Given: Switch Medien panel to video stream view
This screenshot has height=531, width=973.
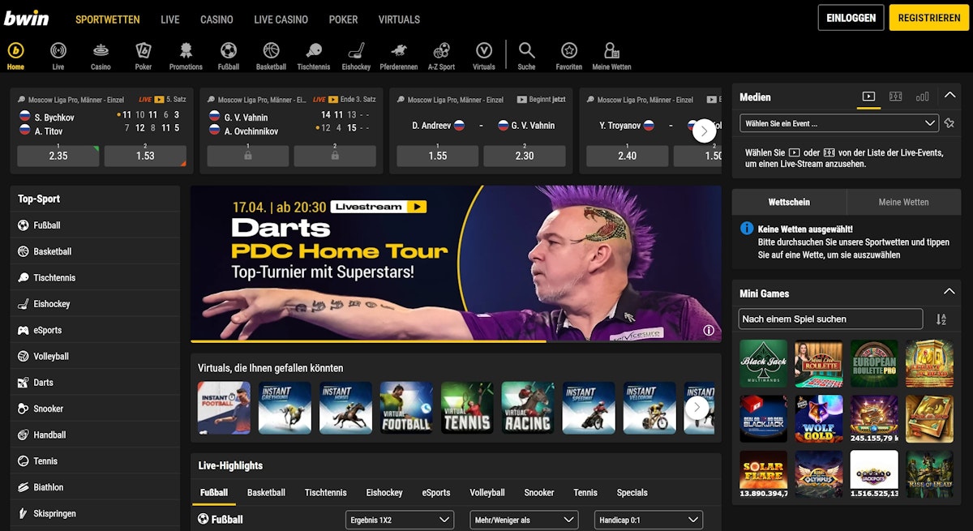Looking at the screenshot, I should tap(868, 96).
